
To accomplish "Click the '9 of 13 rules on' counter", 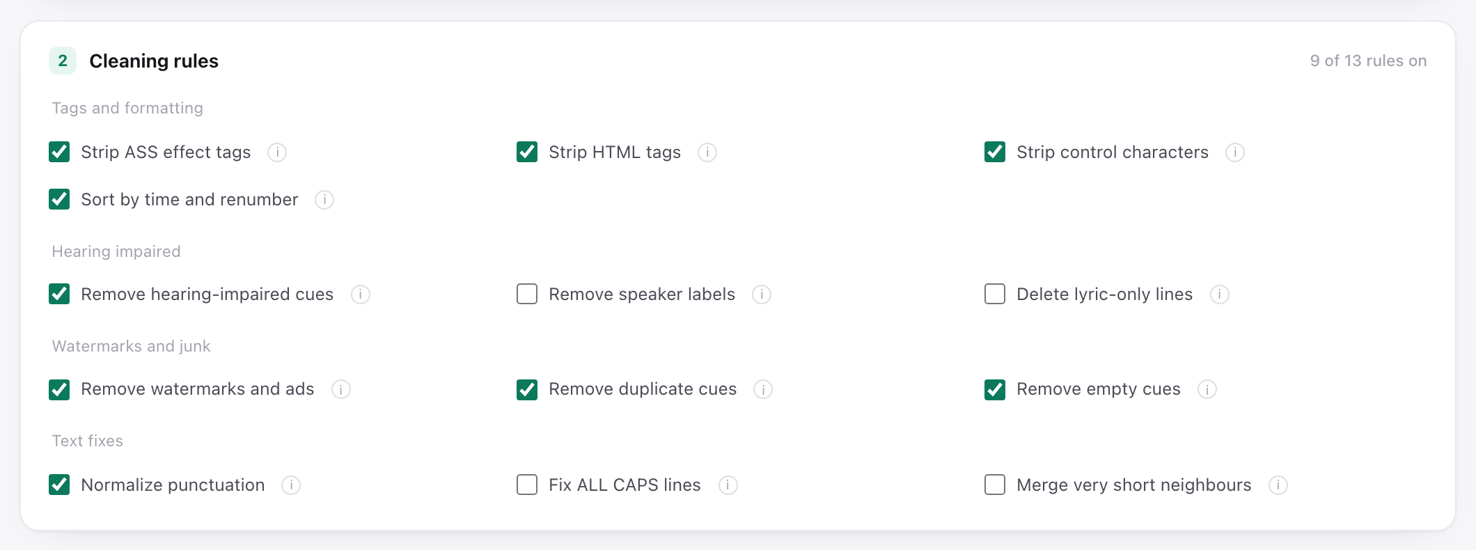I will point(1368,61).
